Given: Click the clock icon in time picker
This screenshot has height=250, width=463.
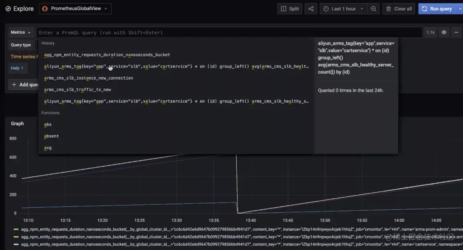Looking at the screenshot, I should [x=326, y=9].
